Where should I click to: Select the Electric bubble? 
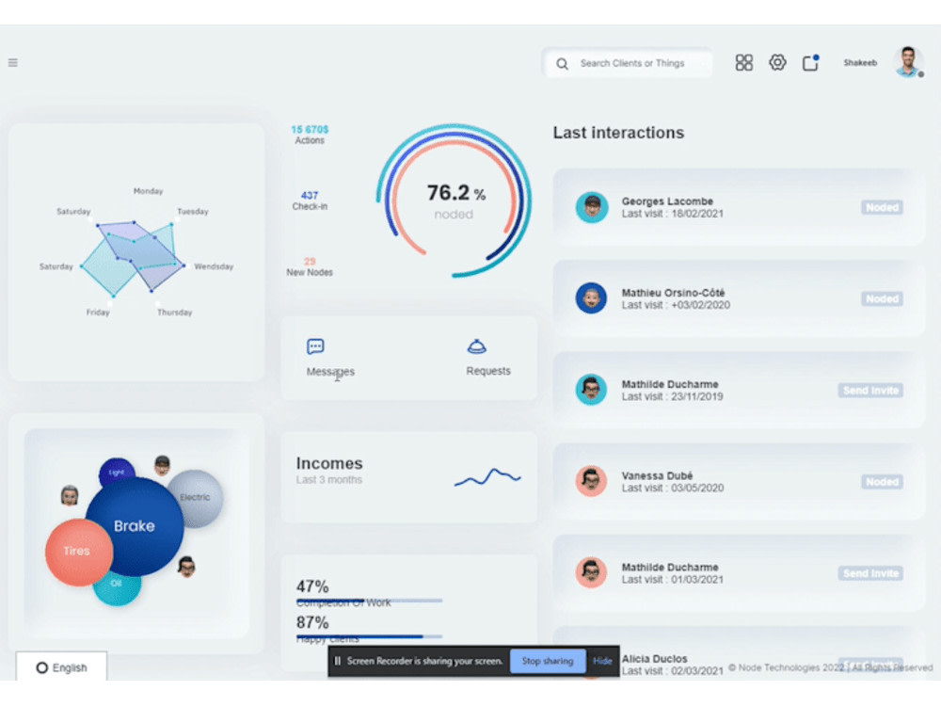(x=196, y=498)
